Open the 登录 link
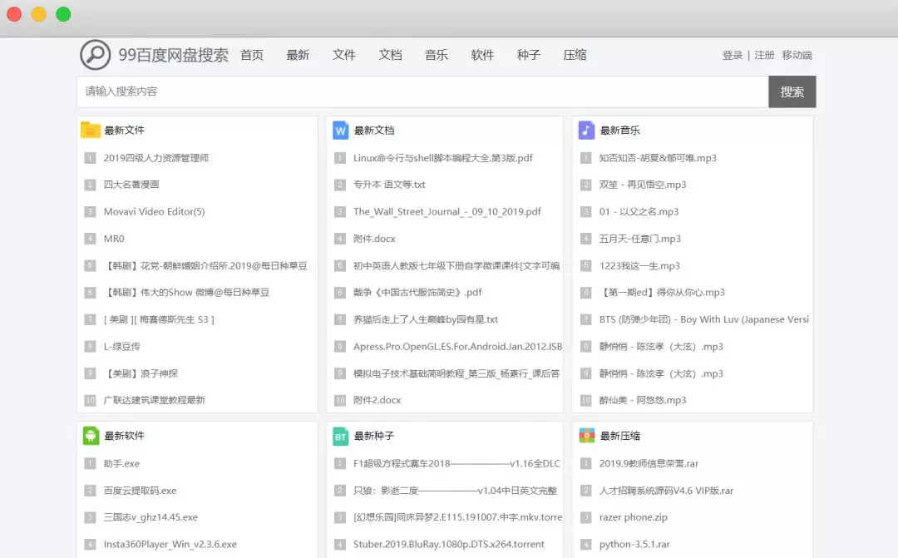 tap(733, 55)
